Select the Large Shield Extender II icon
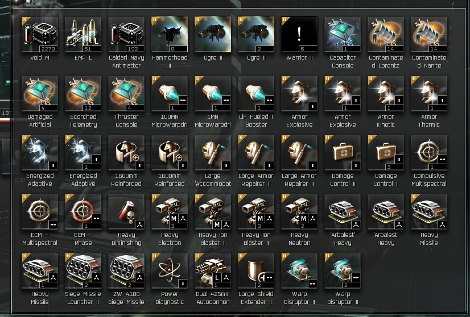Screen dimensions: 470x317 coord(255,271)
